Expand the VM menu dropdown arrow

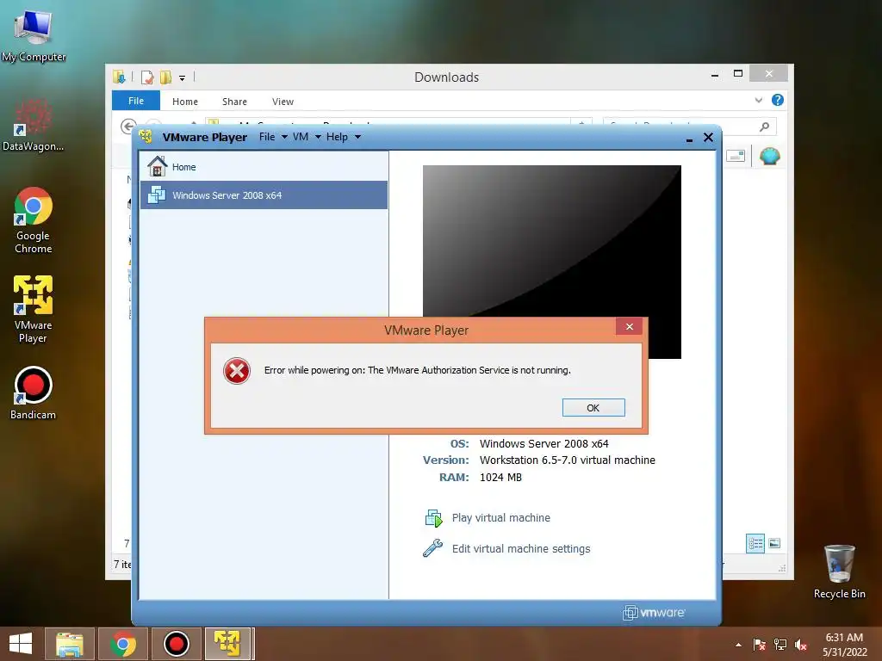[x=318, y=137]
